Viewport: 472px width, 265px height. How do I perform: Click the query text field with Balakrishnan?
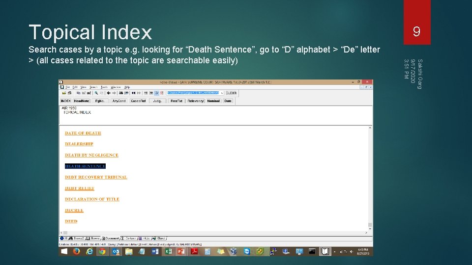[193, 93]
